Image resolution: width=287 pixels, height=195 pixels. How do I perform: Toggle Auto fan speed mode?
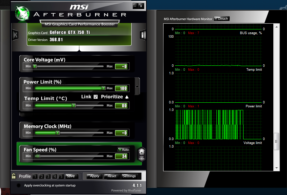(123, 149)
